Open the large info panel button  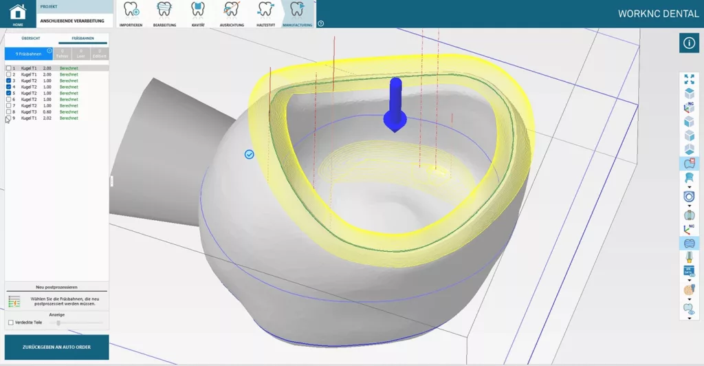pyautogui.click(x=689, y=43)
